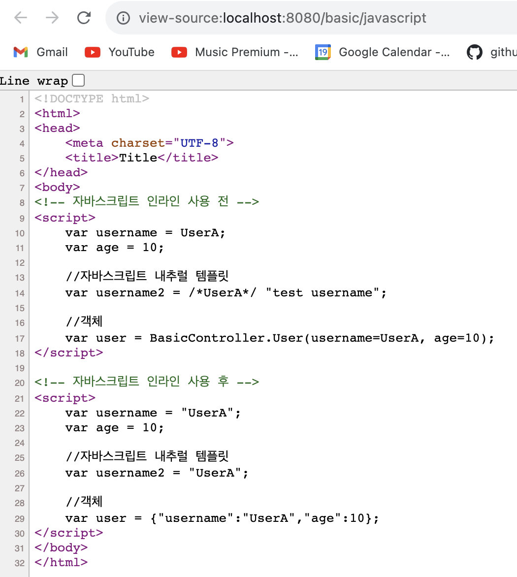Focus the URL address bar
Screen dimensions: 517x577
click(x=311, y=18)
